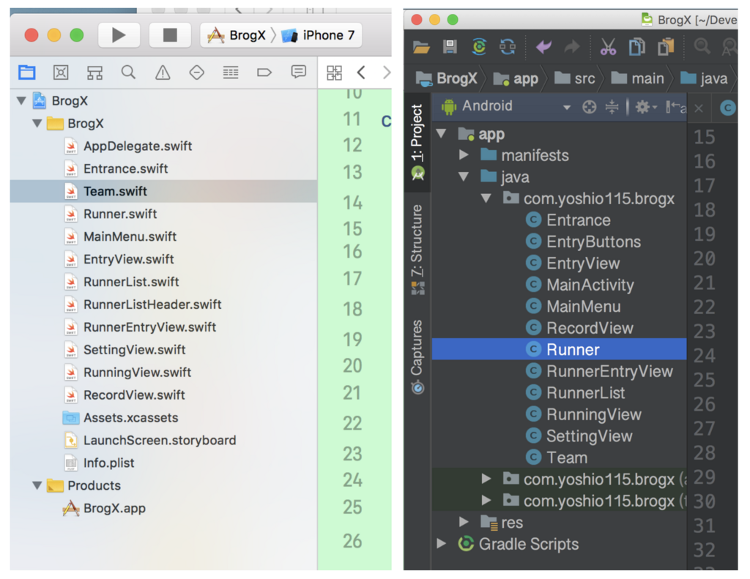Open the Issue navigator warning icon
The height and width of the screenshot is (579, 750).
click(x=163, y=72)
